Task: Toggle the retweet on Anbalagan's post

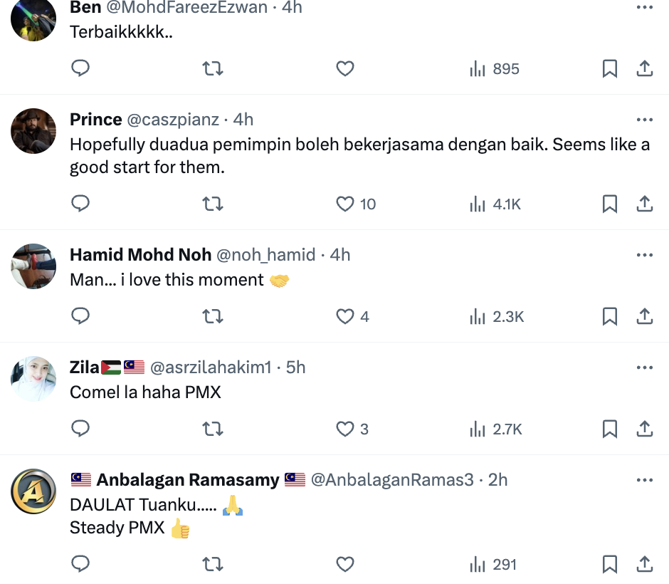Action: point(212,563)
